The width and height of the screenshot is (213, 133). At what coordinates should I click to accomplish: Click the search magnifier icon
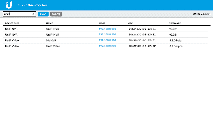coord(33,14)
